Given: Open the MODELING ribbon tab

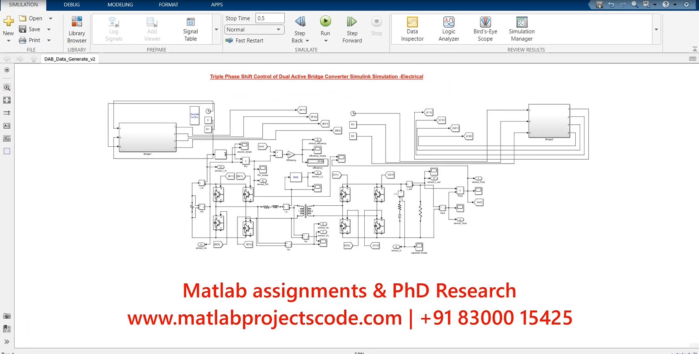Looking at the screenshot, I should [120, 5].
